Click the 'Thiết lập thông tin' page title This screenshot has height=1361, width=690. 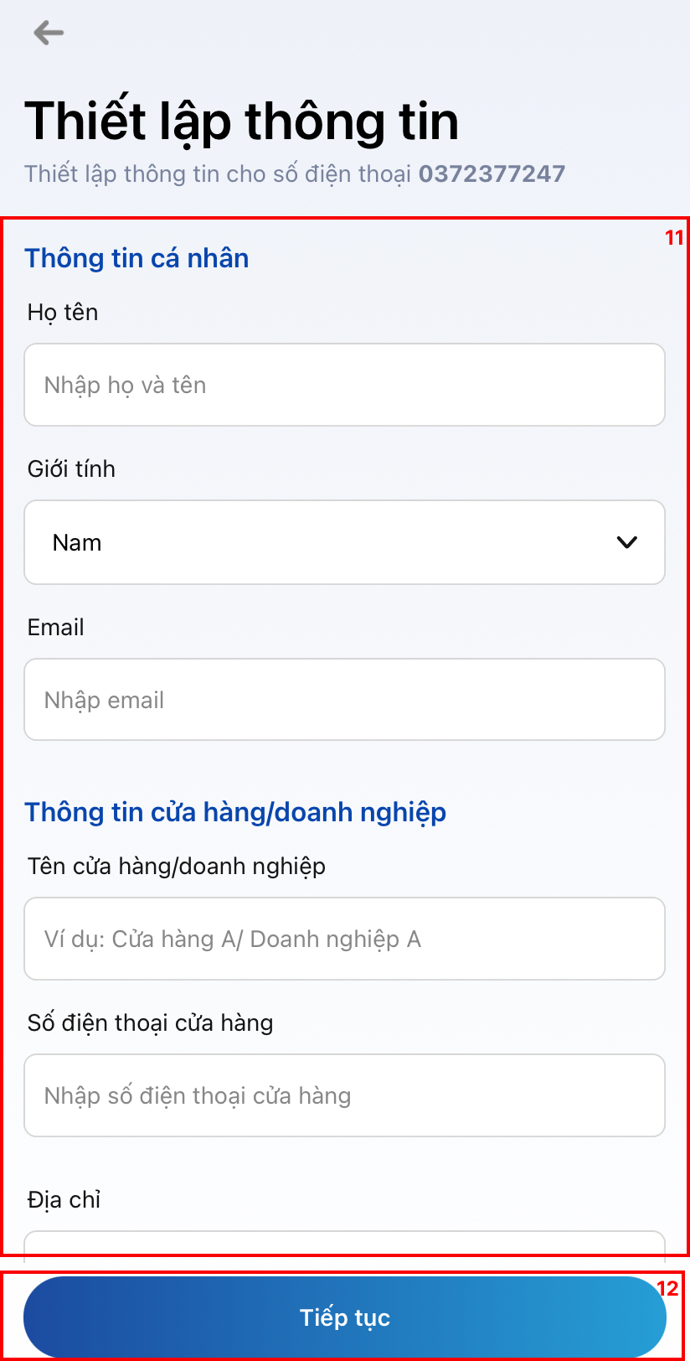coord(241,122)
